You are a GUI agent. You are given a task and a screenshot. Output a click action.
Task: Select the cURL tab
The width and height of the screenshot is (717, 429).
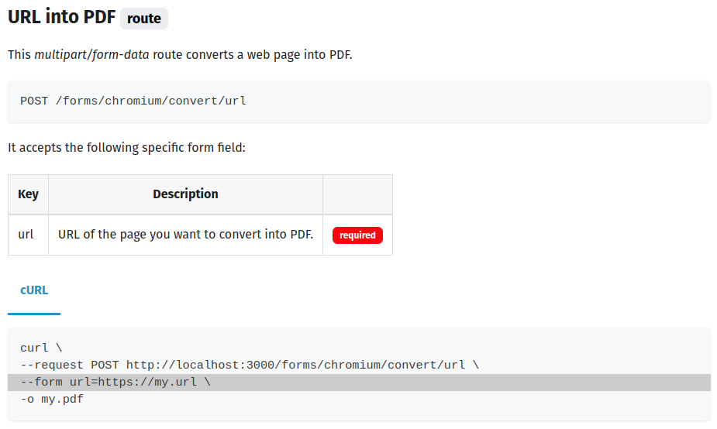tap(34, 290)
